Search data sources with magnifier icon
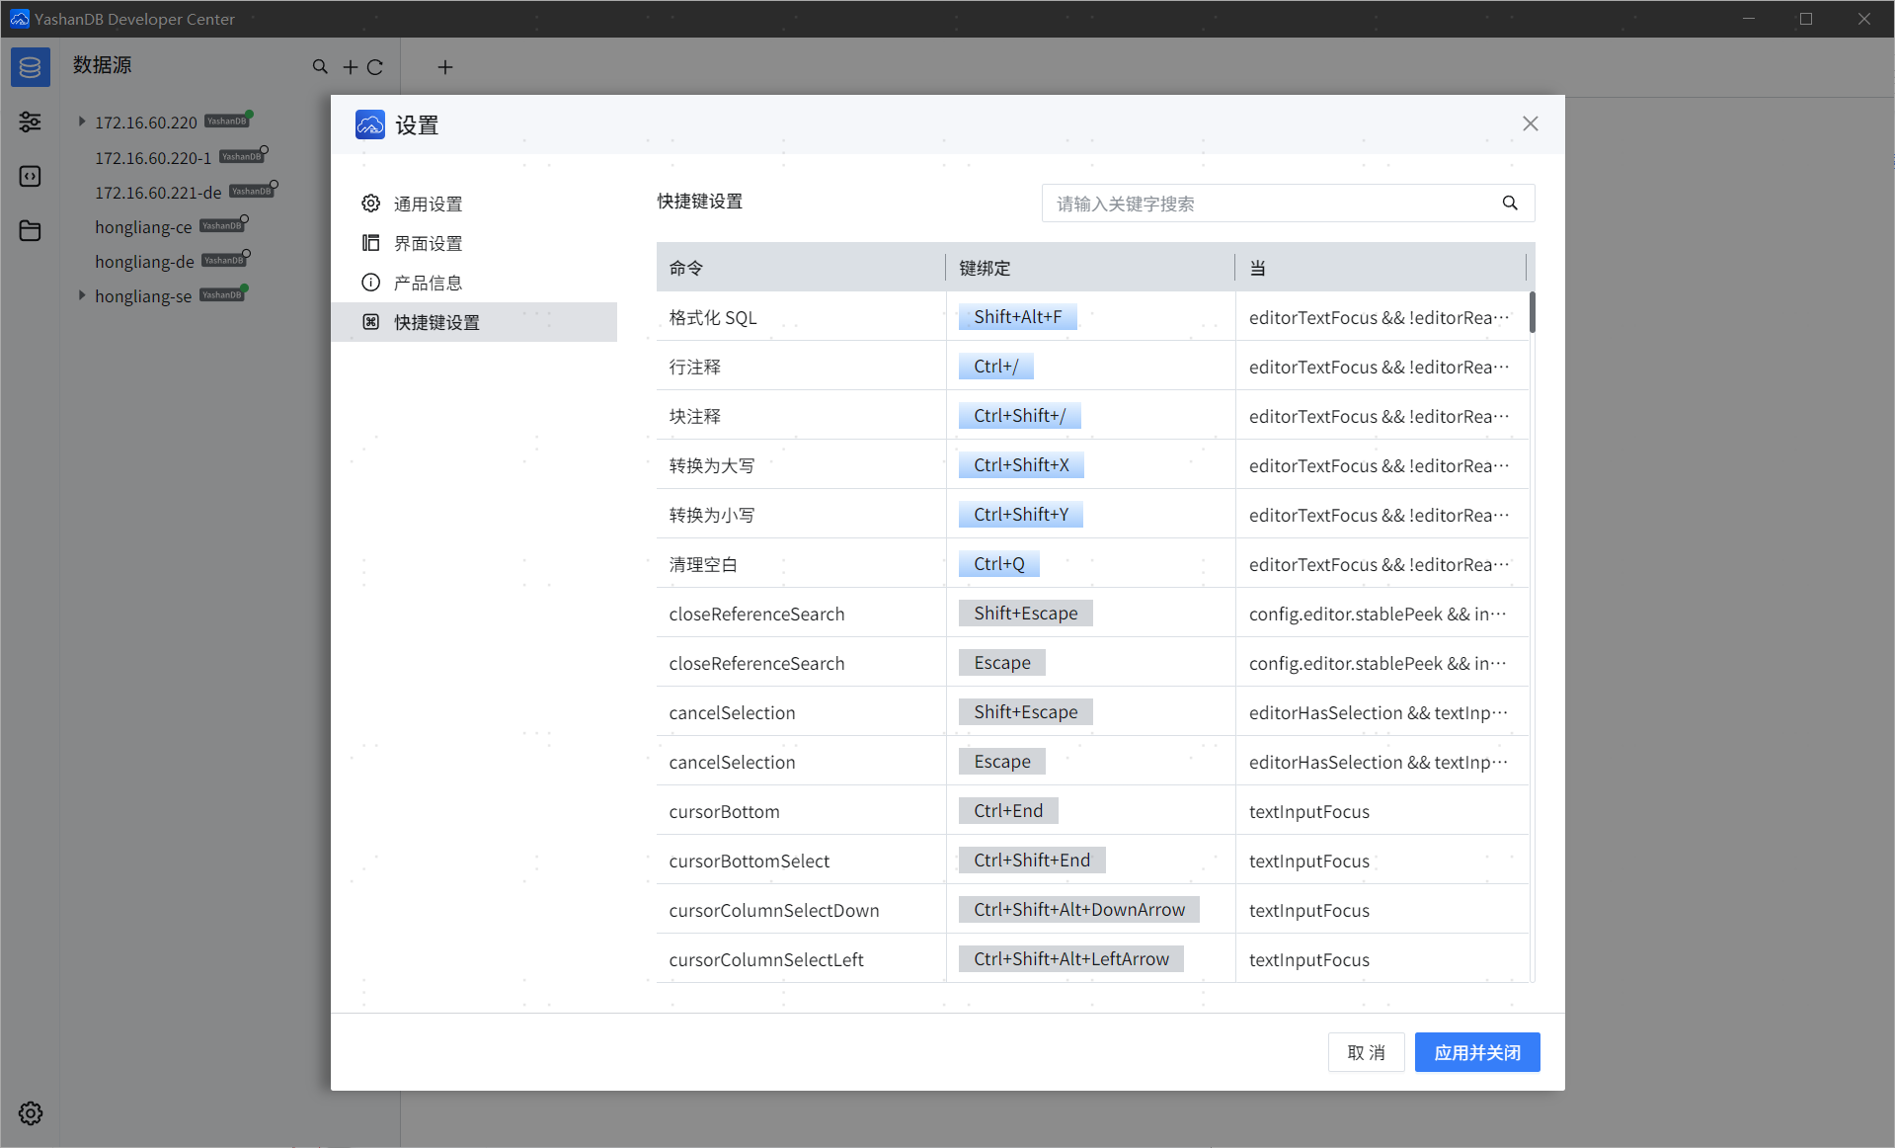Viewport: 1895px width, 1148px height. (320, 66)
